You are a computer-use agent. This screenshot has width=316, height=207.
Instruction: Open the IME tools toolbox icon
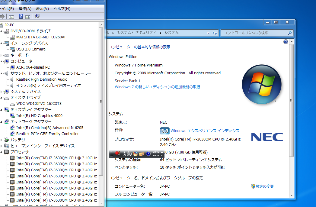(142, 154)
